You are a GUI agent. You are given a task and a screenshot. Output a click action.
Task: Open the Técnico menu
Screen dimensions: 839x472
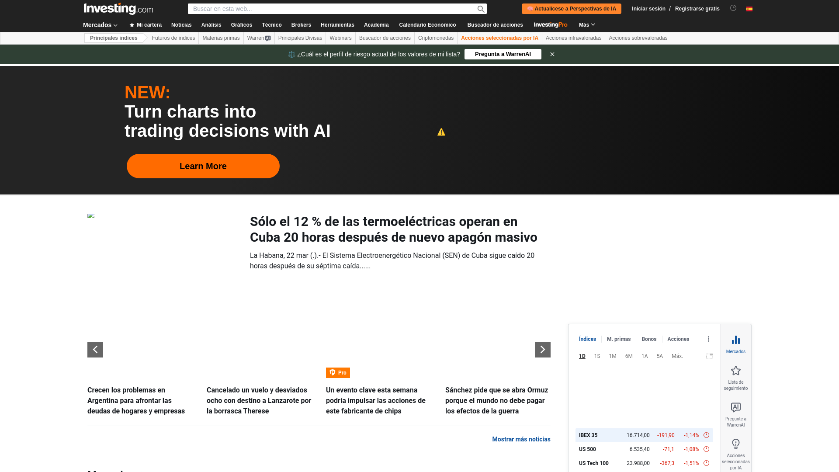tap(272, 25)
